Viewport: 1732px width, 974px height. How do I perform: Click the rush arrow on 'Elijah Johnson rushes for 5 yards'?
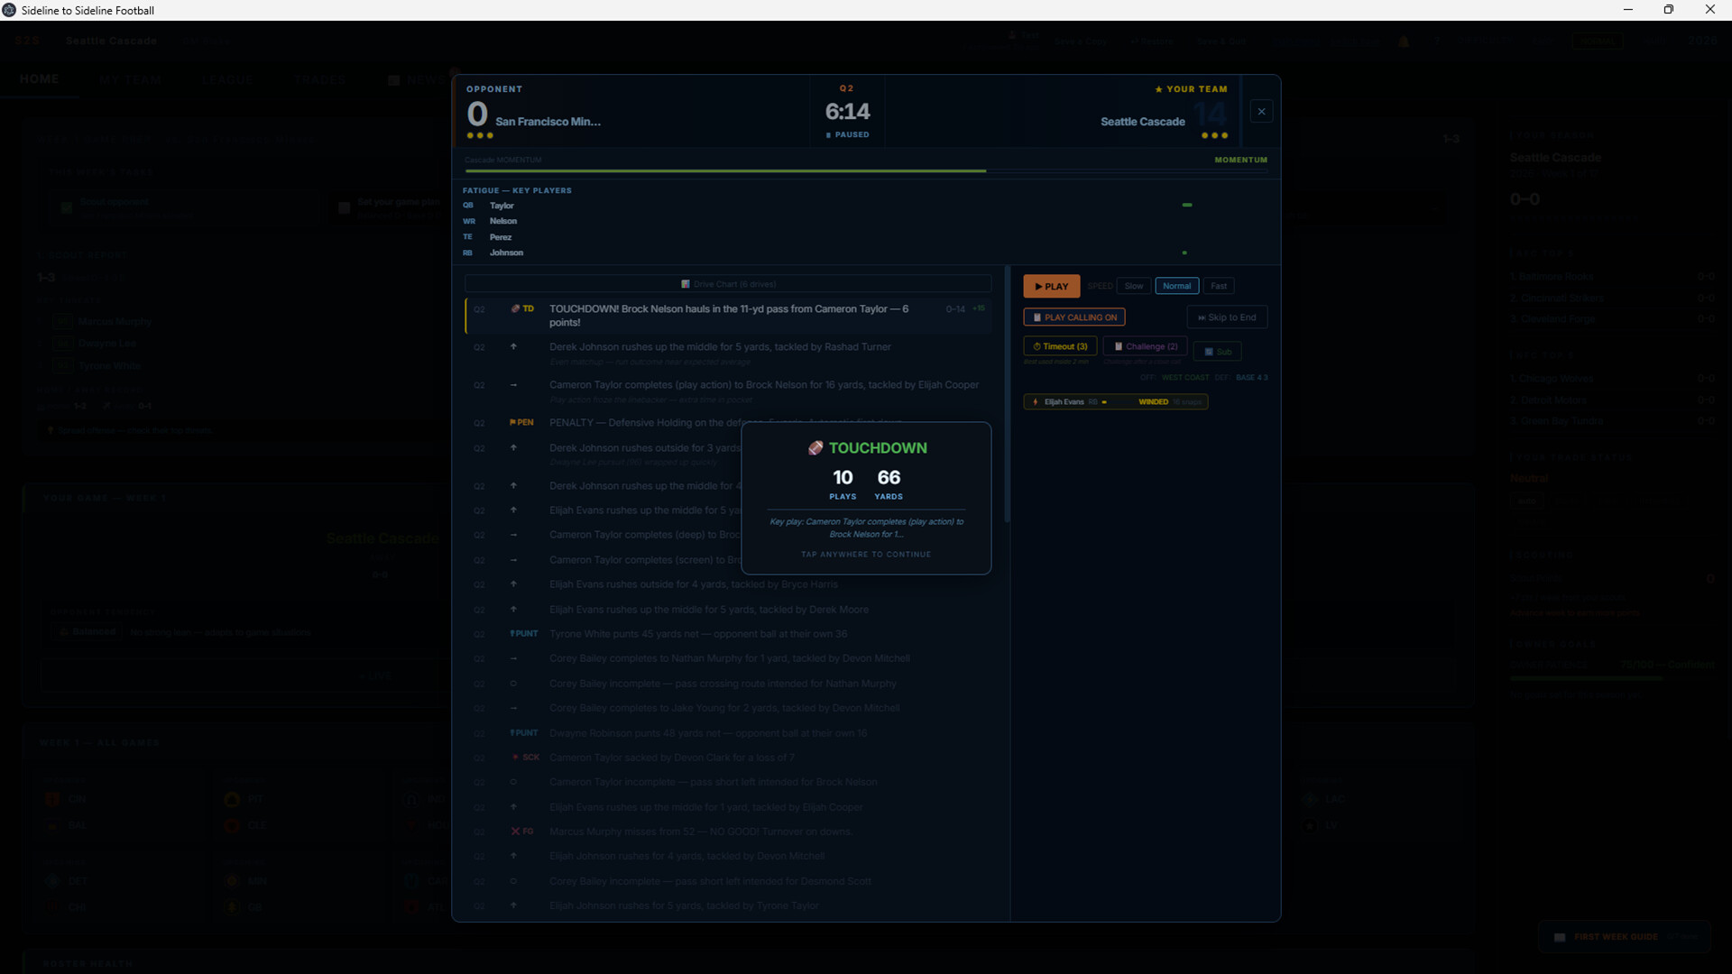tap(513, 905)
